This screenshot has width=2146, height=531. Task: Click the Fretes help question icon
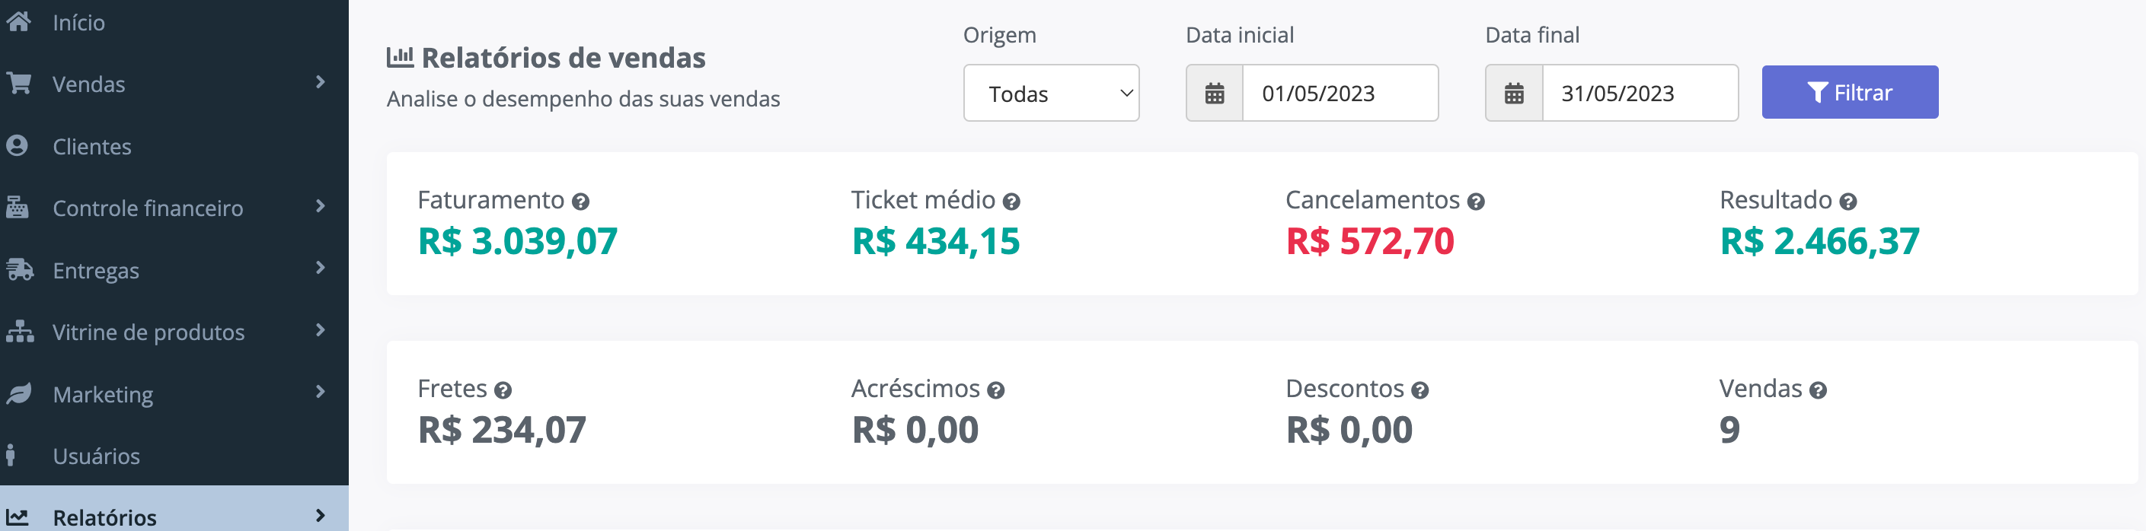point(503,390)
